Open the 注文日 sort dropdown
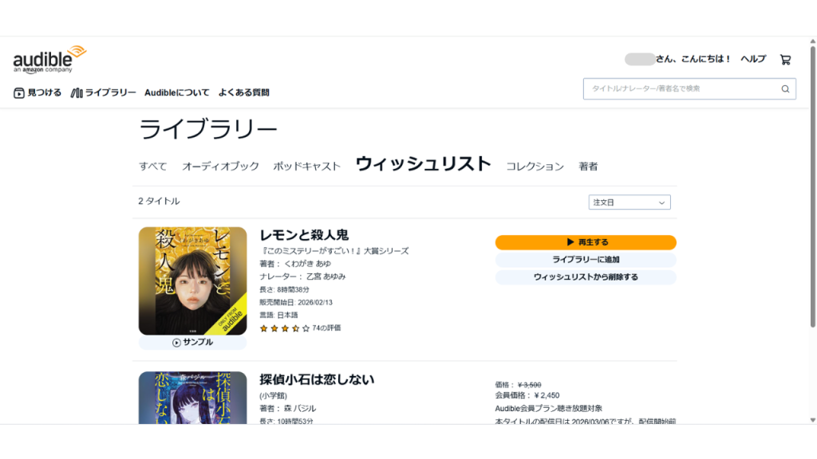This screenshot has width=817, height=459. coord(630,202)
